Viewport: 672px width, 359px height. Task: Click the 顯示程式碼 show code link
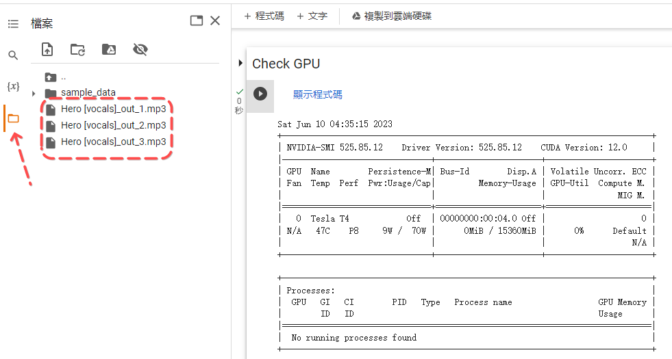317,95
